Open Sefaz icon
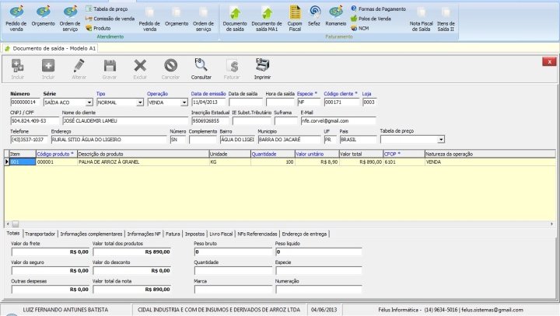The image size is (560, 316). click(x=314, y=16)
